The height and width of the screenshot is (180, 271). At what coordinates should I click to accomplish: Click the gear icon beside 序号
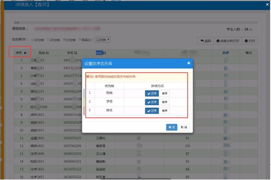[25, 53]
